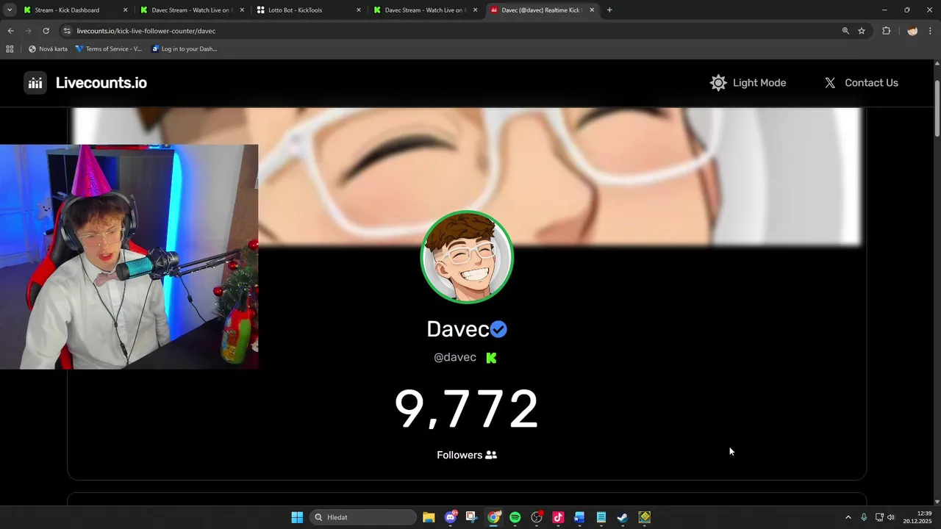Open the Extensions puzzle icon
941x529 pixels.
pos(886,31)
